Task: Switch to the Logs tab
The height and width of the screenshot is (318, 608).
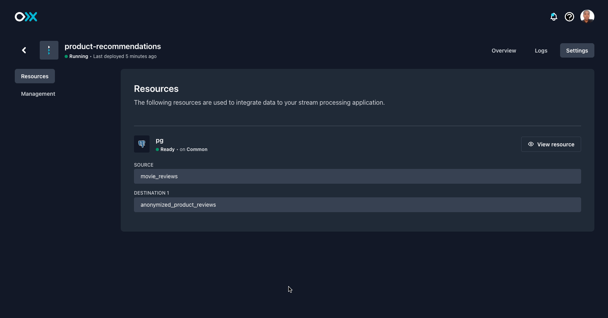Action: [x=541, y=50]
